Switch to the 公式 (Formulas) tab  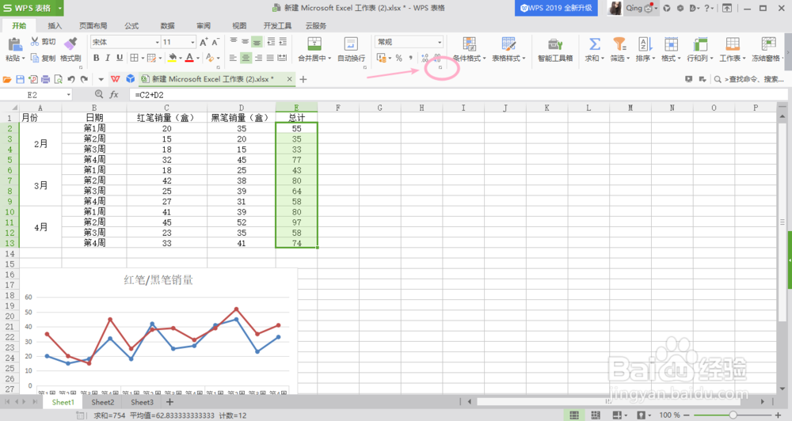click(131, 25)
